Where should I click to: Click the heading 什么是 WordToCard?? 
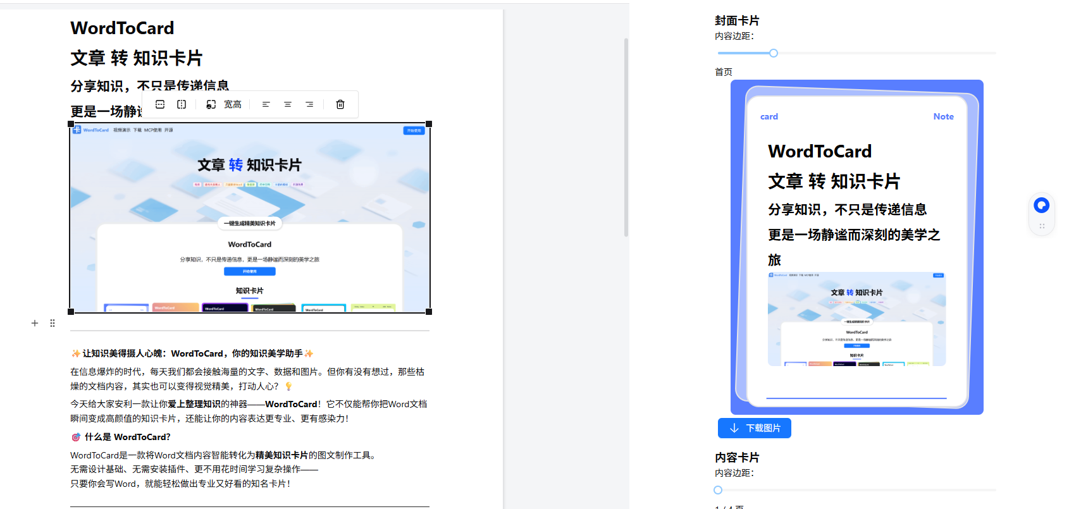click(x=121, y=437)
